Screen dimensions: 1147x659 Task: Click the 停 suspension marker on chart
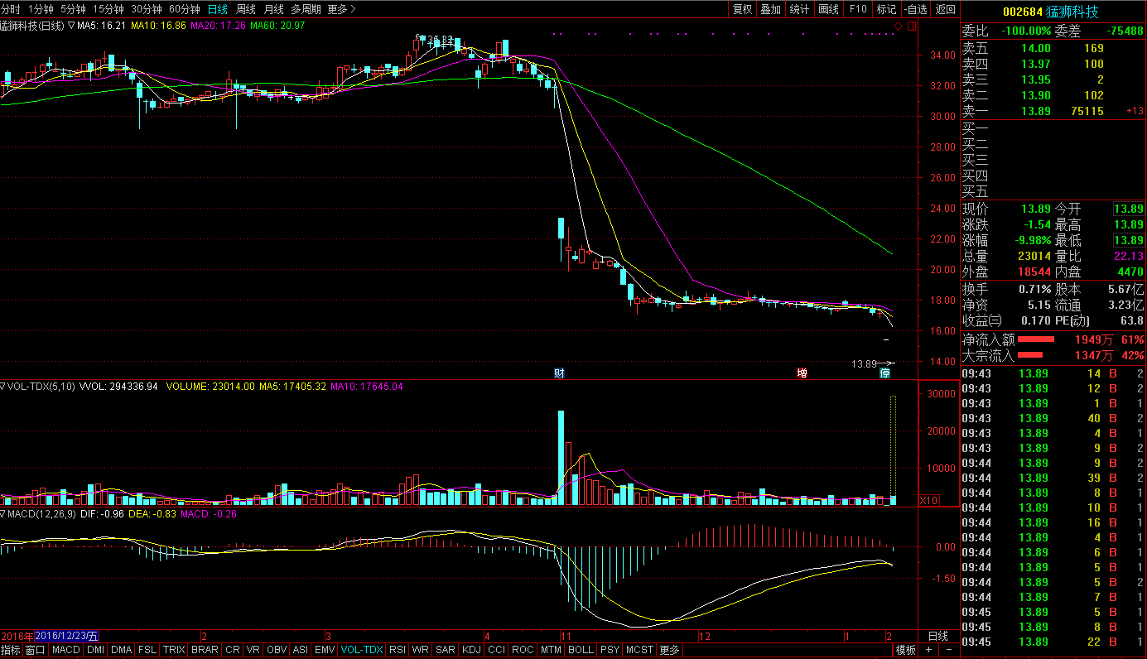pyautogui.click(x=884, y=373)
